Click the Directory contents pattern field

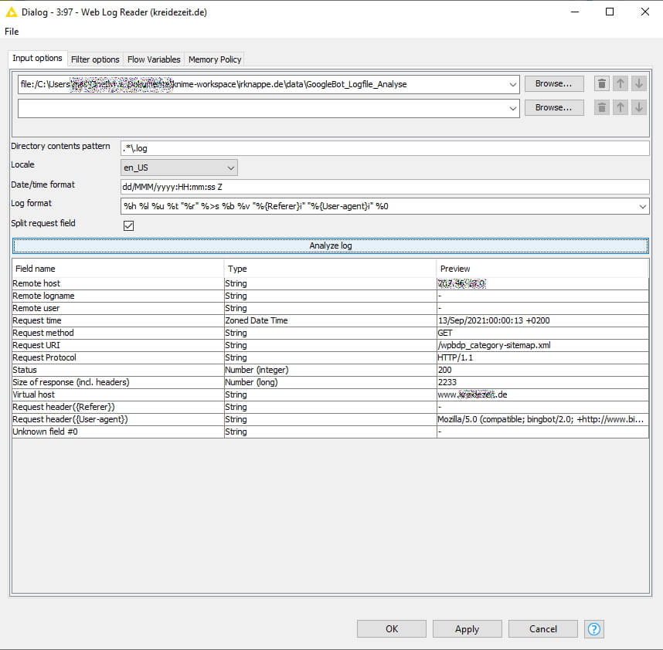[385, 148]
